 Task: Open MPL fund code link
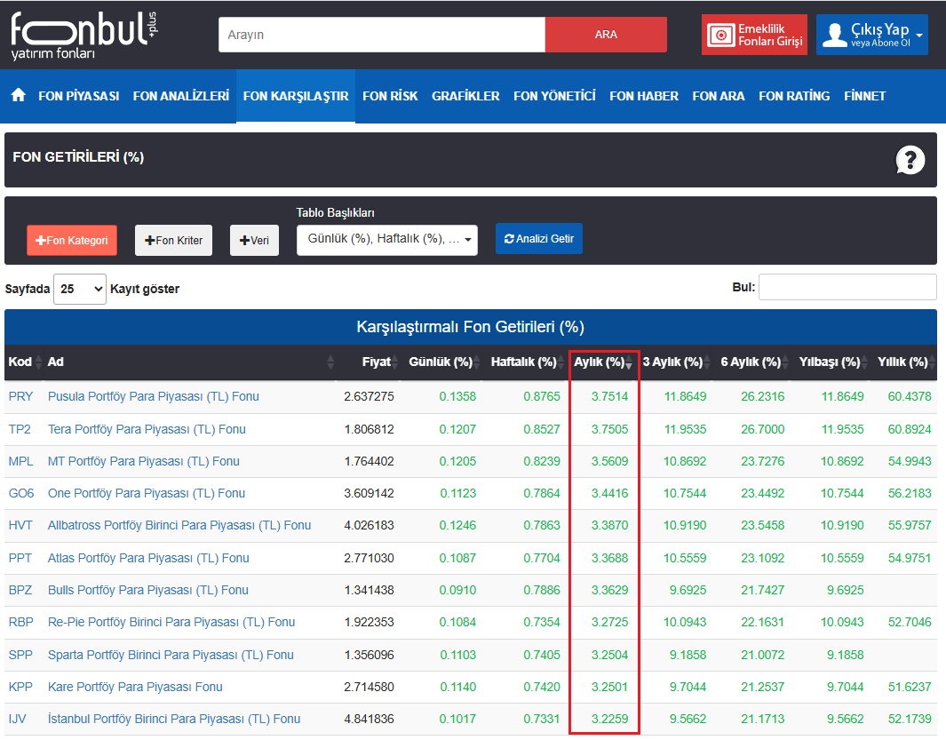(x=21, y=461)
